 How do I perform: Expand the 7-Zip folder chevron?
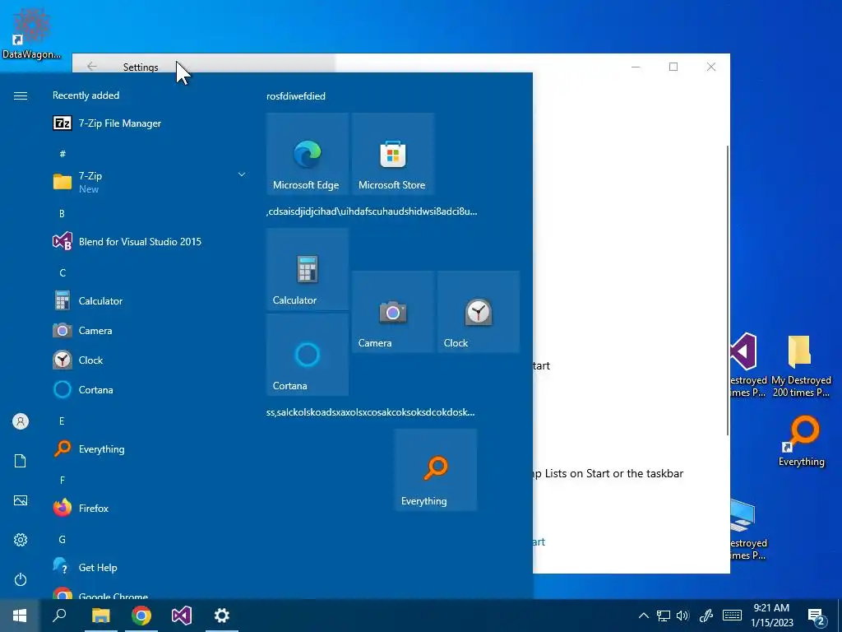[242, 174]
